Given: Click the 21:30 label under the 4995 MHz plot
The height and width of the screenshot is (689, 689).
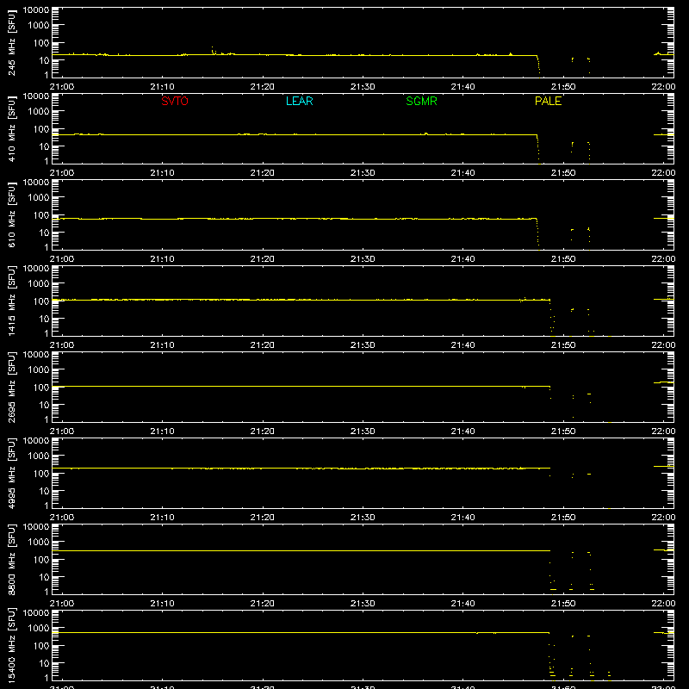Looking at the screenshot, I should [363, 518].
